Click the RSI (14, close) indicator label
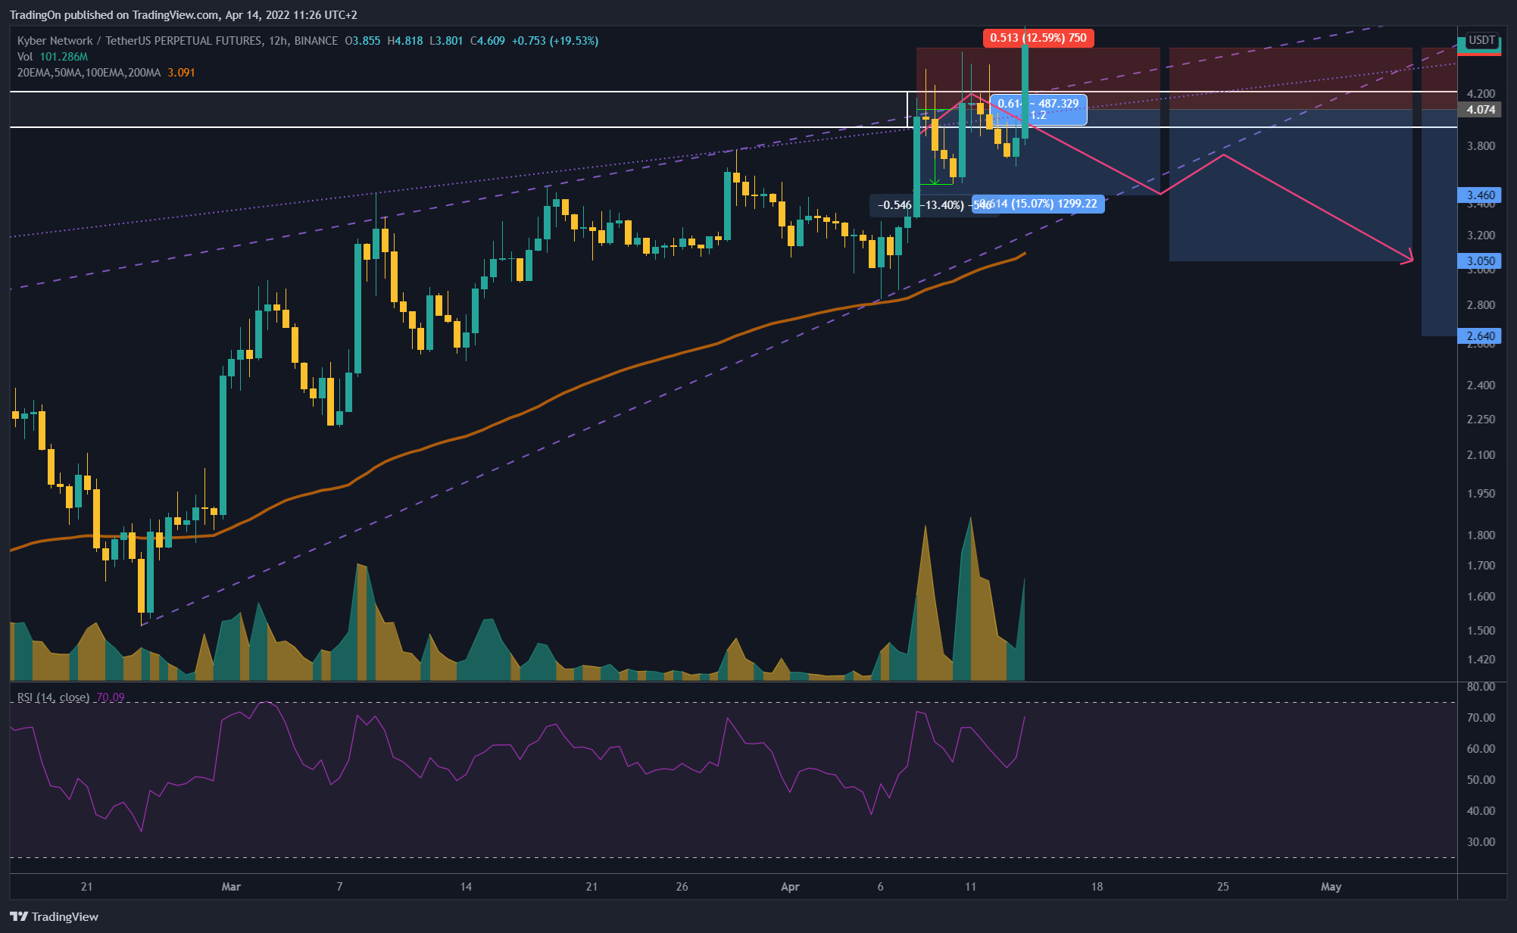 53,697
